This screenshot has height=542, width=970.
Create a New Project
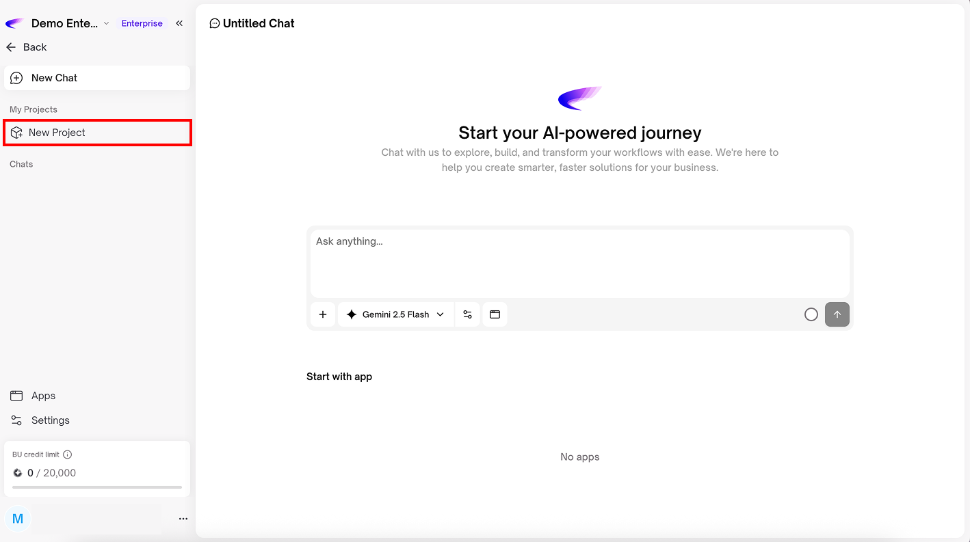[97, 133]
